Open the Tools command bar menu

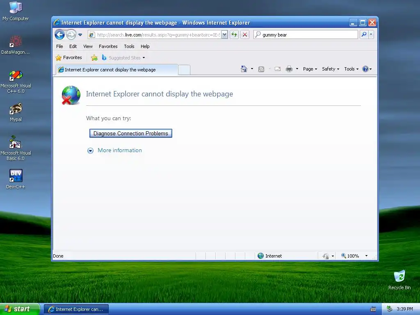[351, 69]
